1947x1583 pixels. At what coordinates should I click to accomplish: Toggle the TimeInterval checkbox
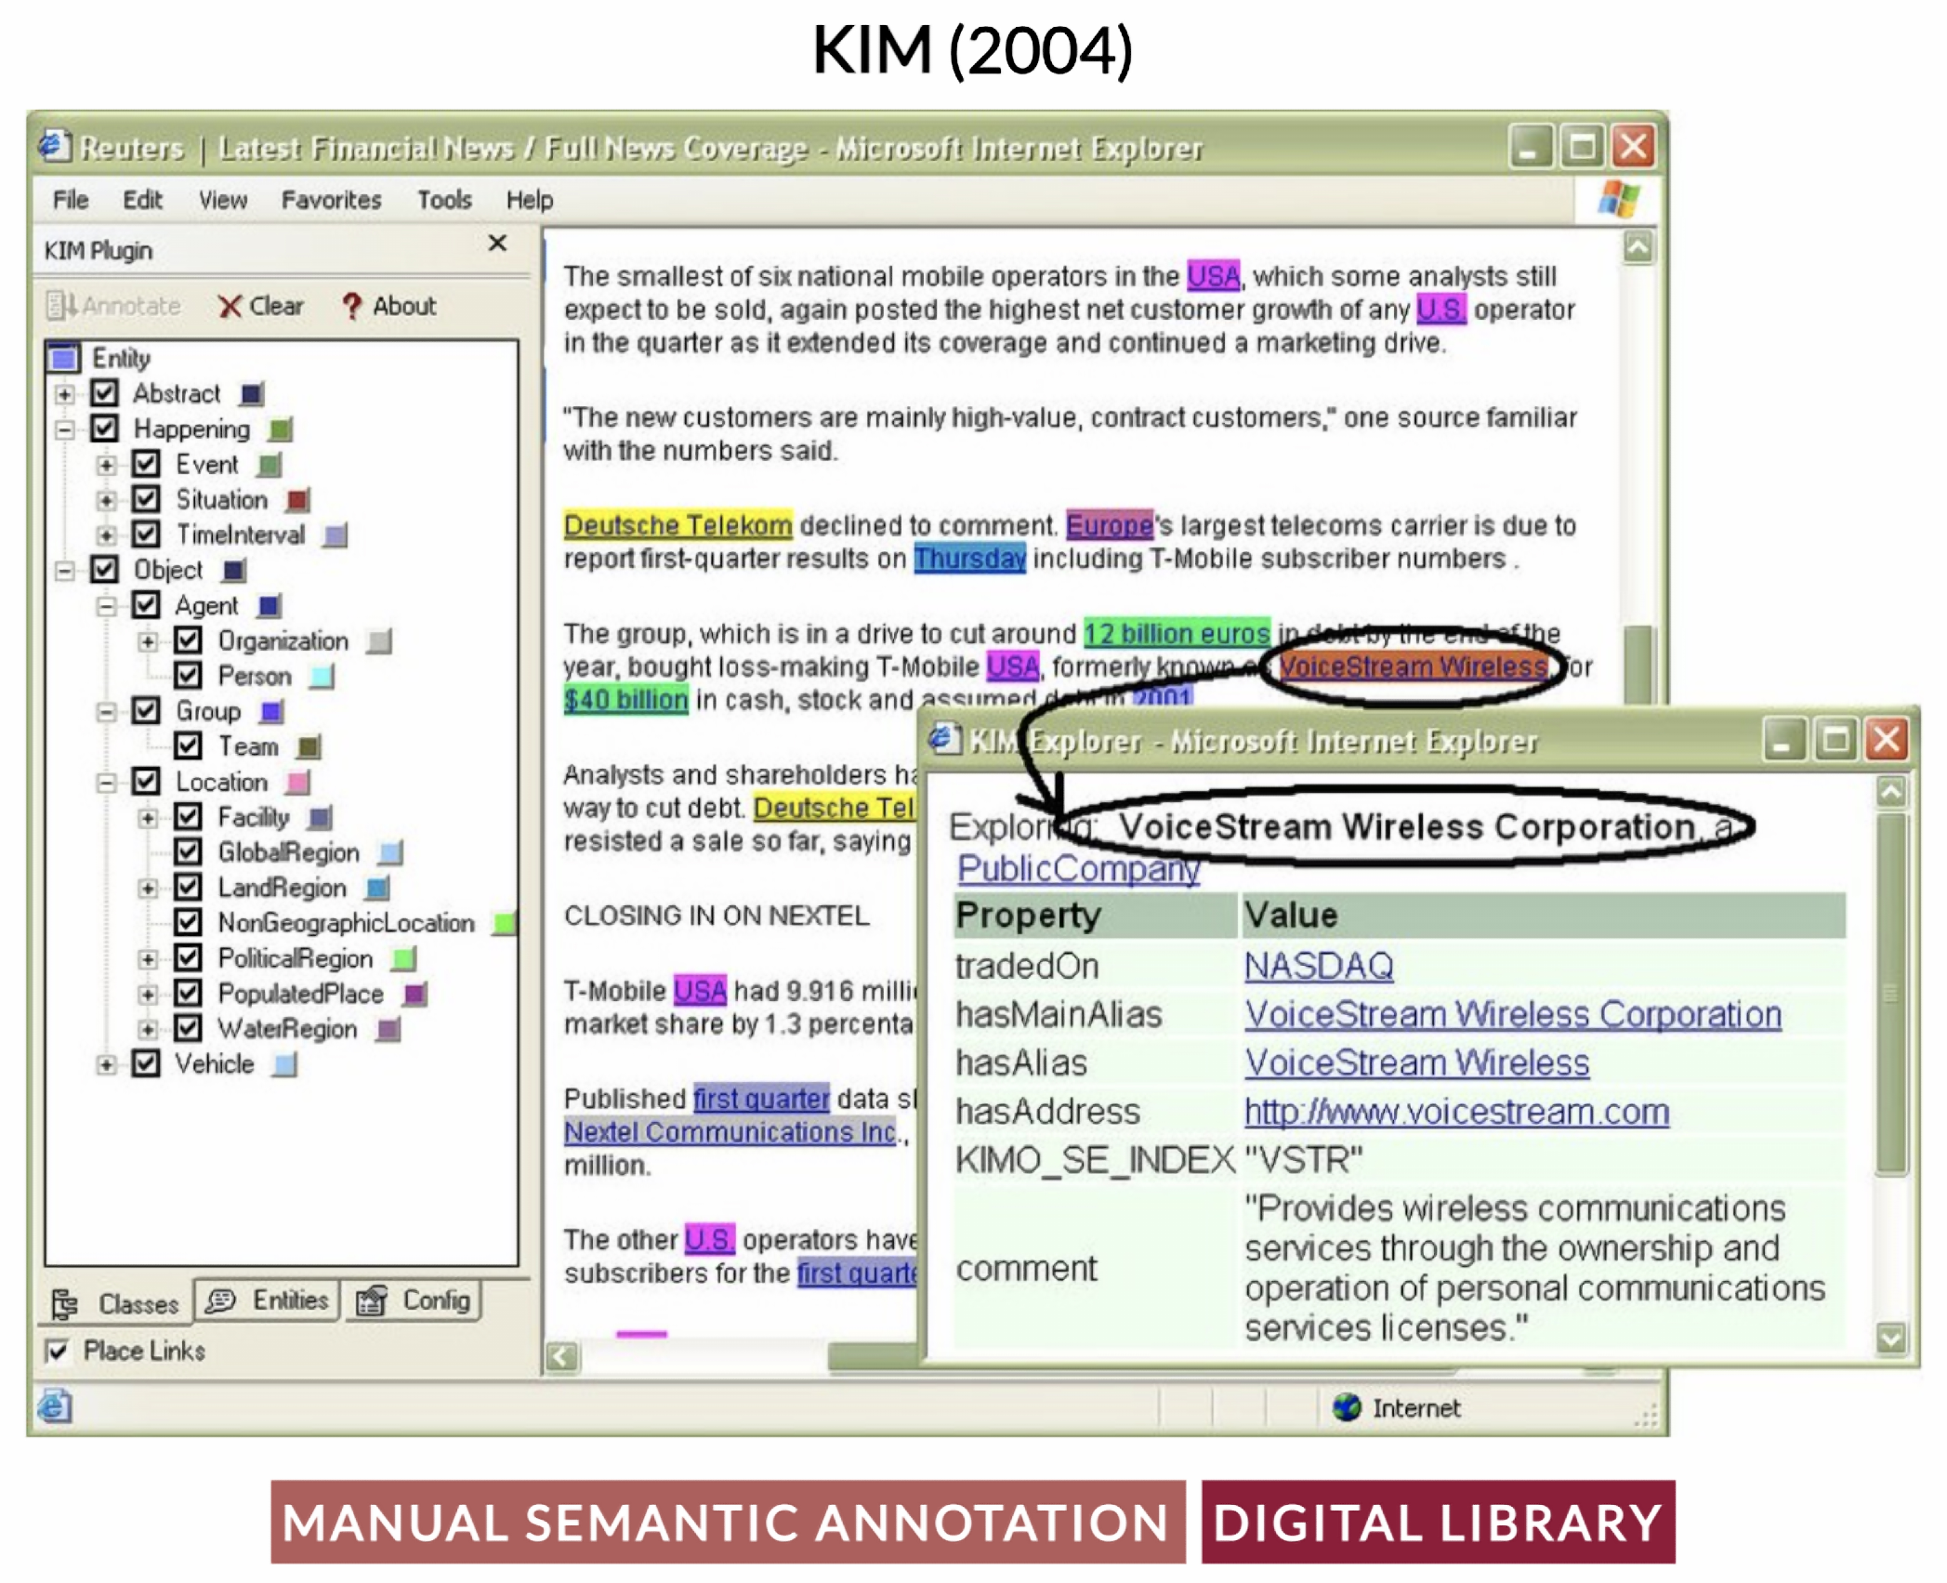tap(146, 534)
